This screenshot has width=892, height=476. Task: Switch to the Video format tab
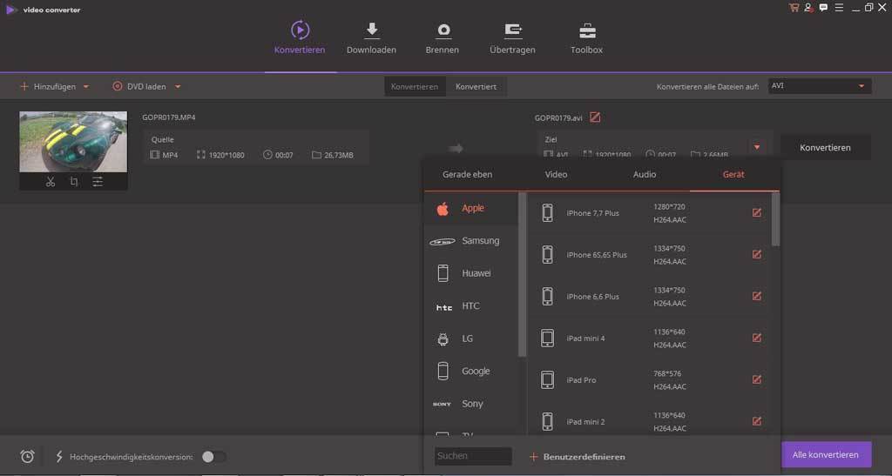[x=557, y=175]
